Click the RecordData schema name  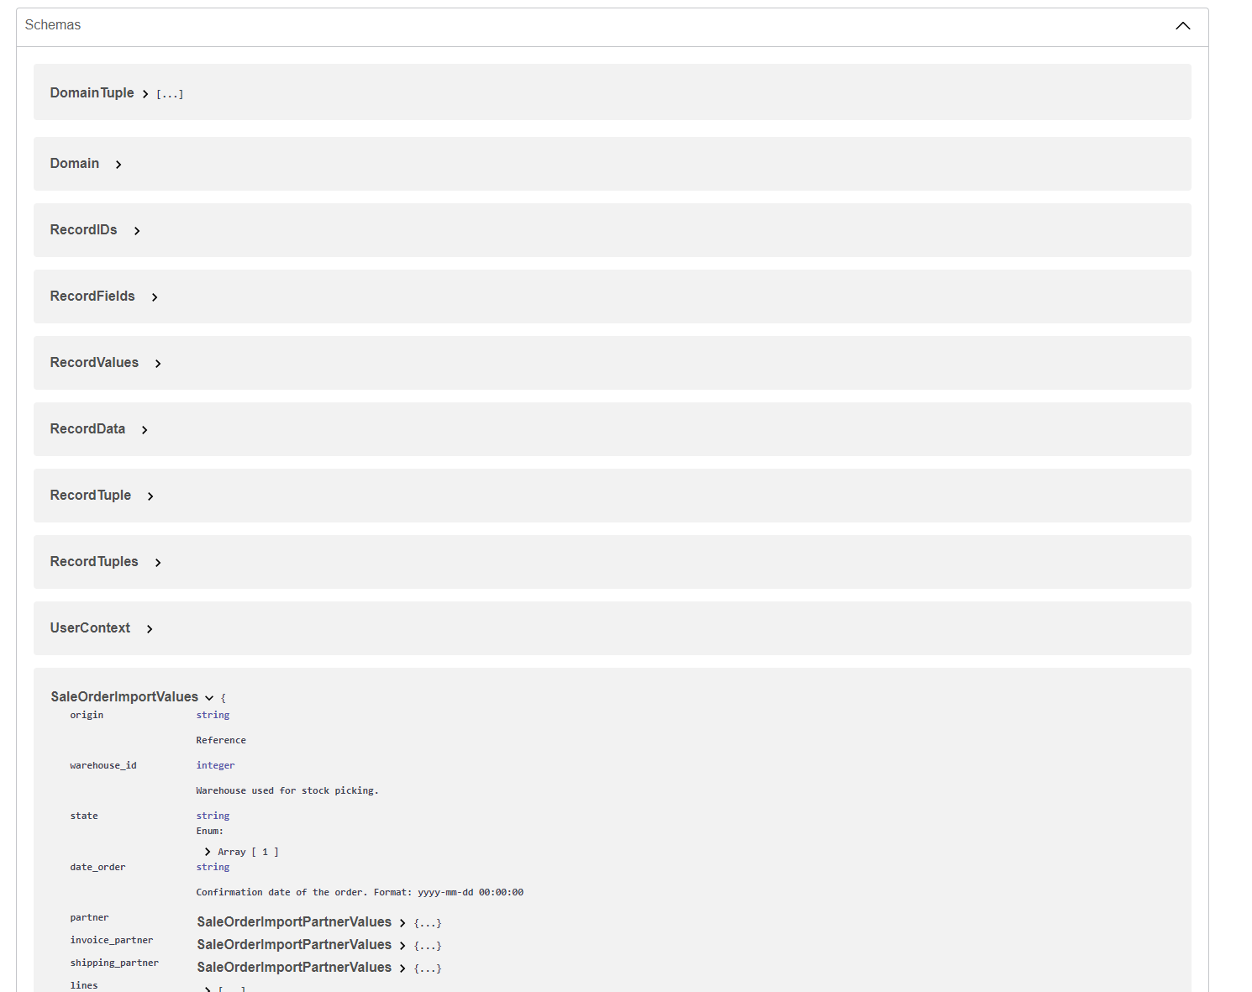[x=87, y=429]
